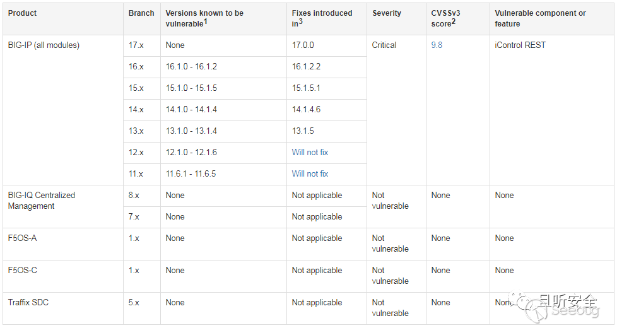The image size is (617, 328).
Task: Select the 17.0.0 fix version cell
Action: pos(303,45)
